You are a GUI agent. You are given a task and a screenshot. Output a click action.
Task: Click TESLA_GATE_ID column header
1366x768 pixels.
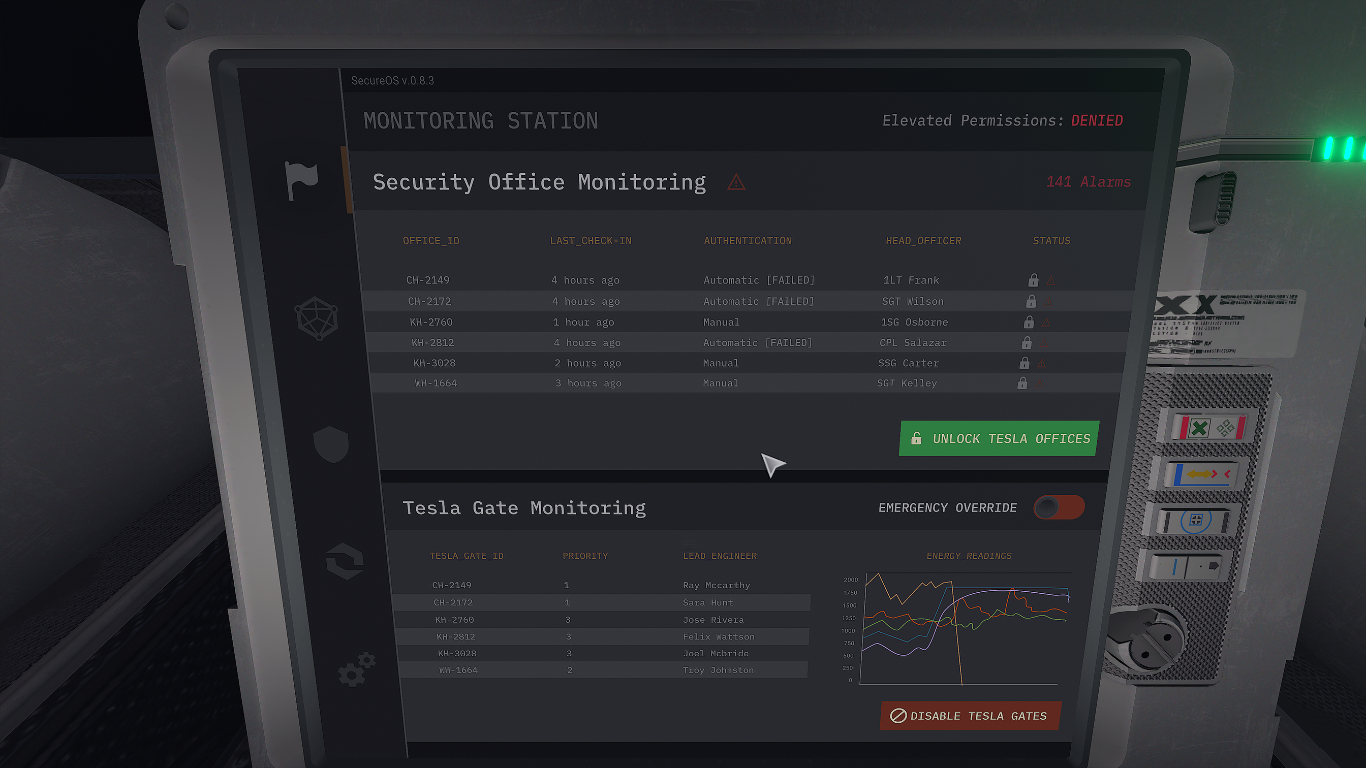[466, 556]
